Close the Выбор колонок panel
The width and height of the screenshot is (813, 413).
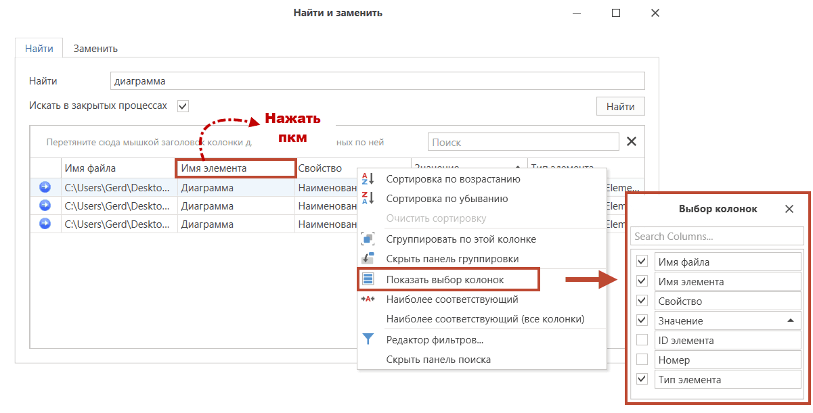(x=789, y=209)
